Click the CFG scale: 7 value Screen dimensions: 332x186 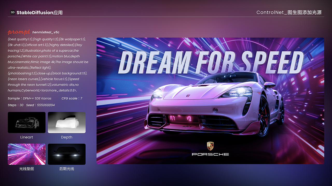click(72, 98)
